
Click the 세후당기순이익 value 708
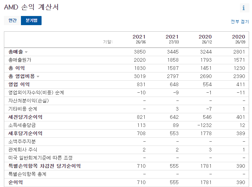pos(141,133)
